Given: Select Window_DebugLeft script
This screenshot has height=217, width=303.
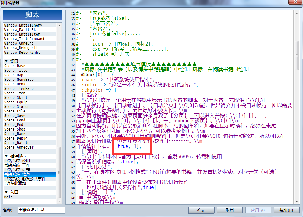Looking at the screenshot, I should [x=30, y=48].
